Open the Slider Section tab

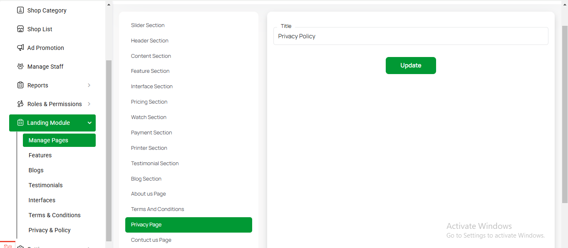(x=148, y=25)
